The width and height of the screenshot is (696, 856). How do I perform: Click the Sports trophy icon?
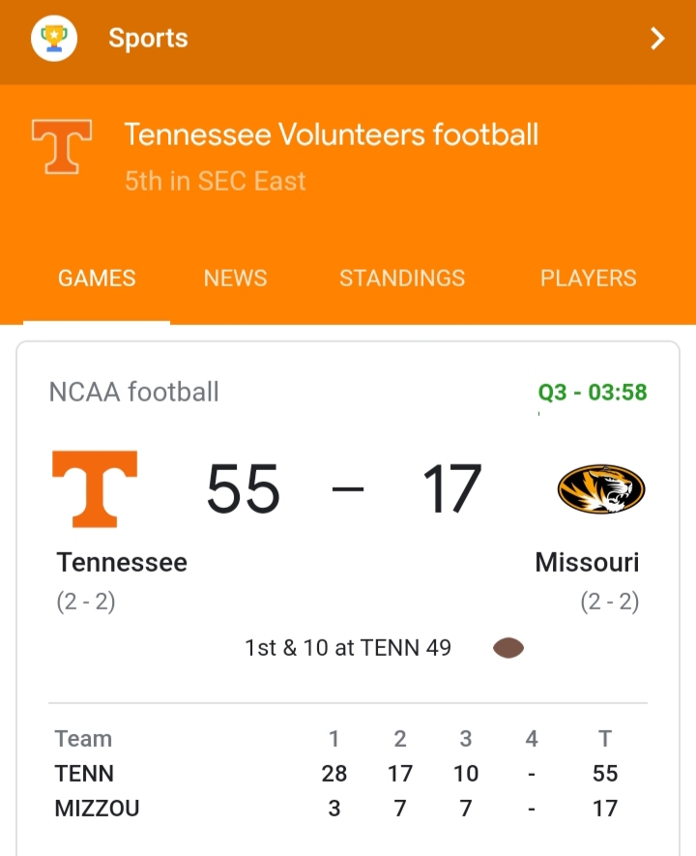point(54,39)
